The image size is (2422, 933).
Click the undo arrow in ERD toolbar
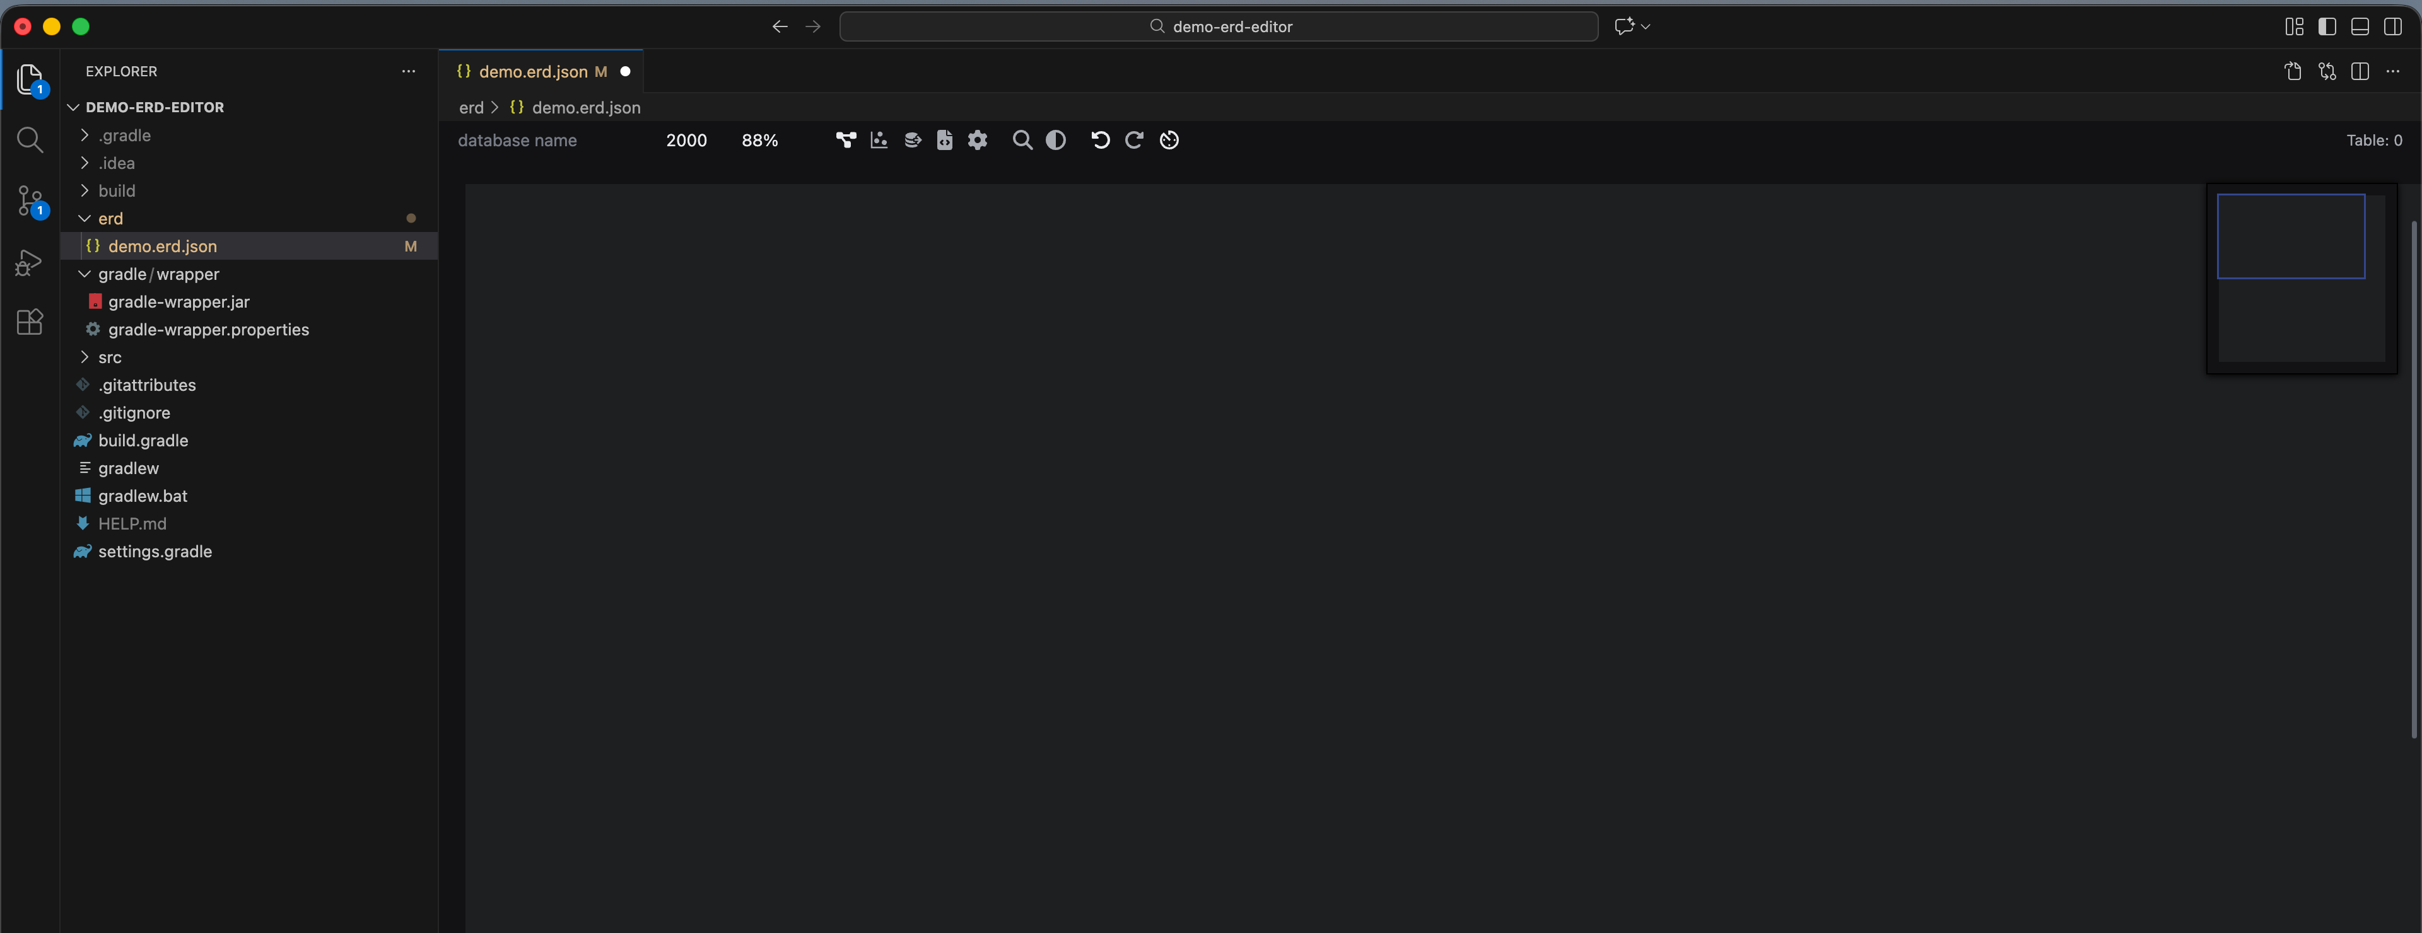coord(1100,140)
